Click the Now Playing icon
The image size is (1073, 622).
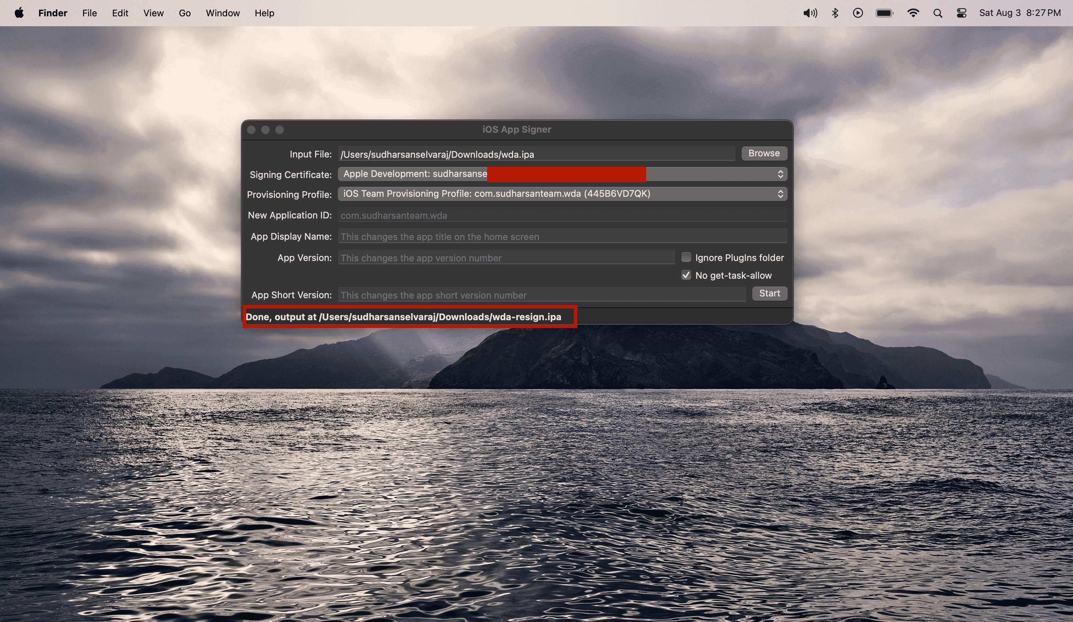(x=858, y=13)
